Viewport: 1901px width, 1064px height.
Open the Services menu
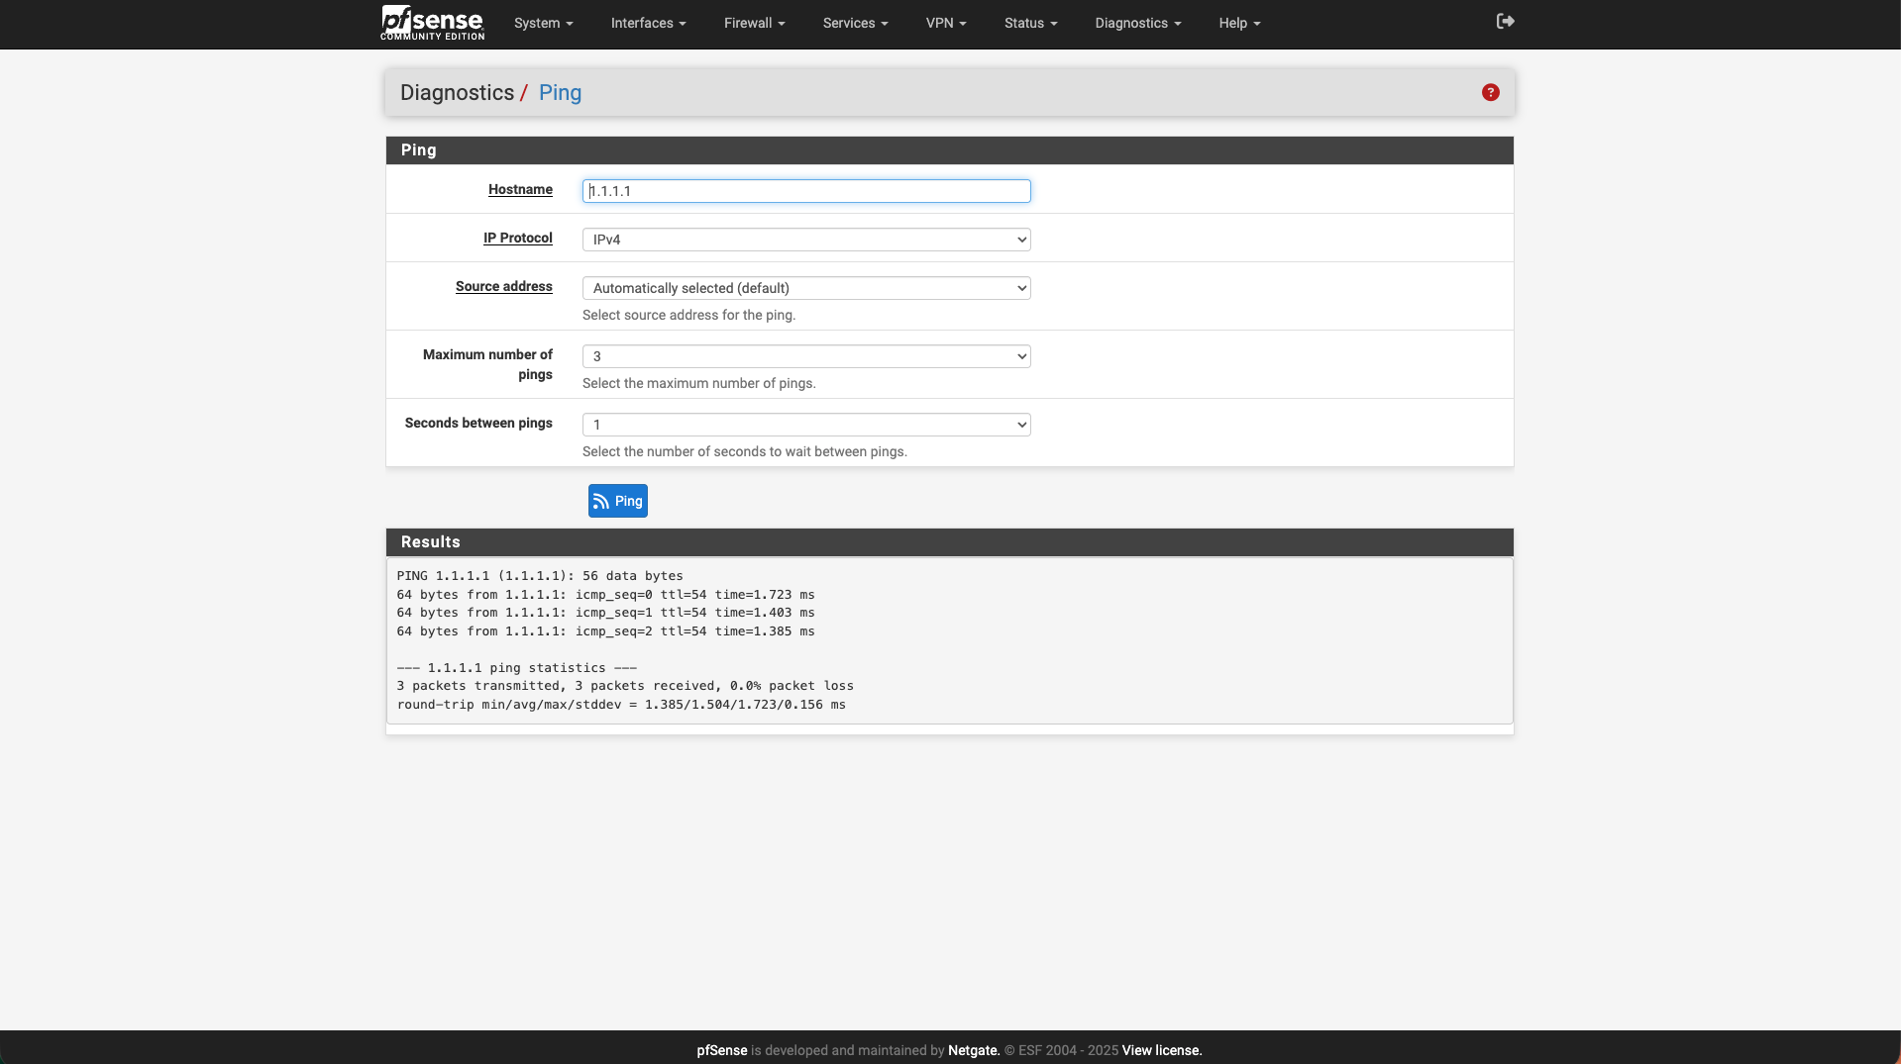[855, 23]
